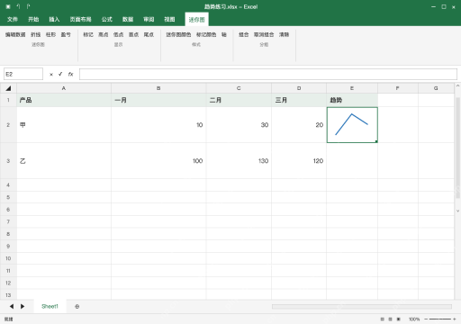Click the save icon in the title bar

tap(8, 6)
